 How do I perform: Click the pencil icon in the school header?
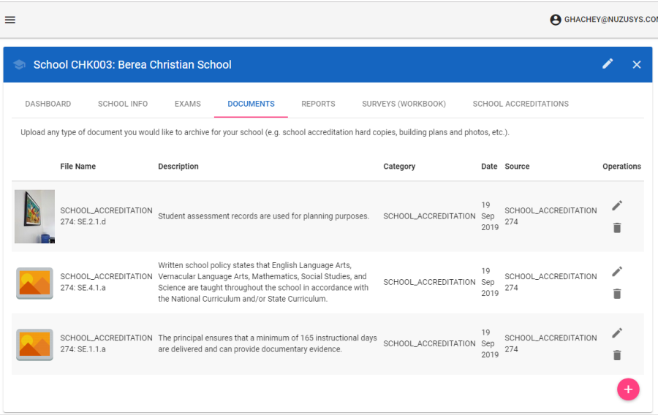pos(608,64)
